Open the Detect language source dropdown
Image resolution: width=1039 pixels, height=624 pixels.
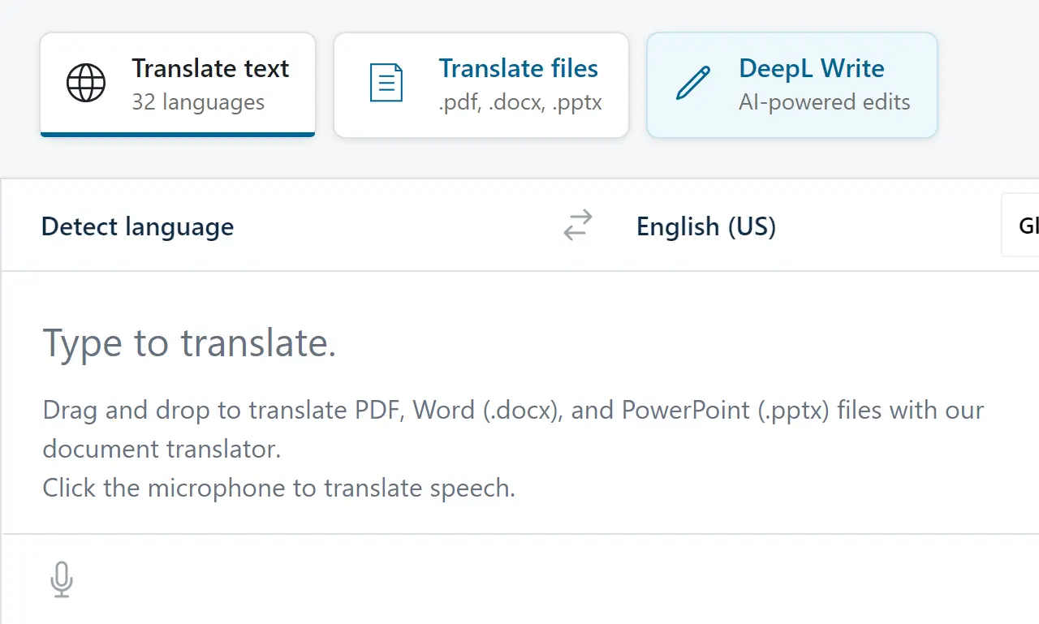(138, 226)
